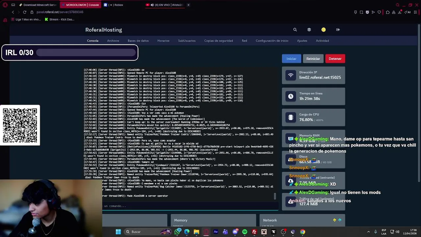Sign out via the logout arrow icon
Viewport: 421px width, 237px height.
click(338, 30)
